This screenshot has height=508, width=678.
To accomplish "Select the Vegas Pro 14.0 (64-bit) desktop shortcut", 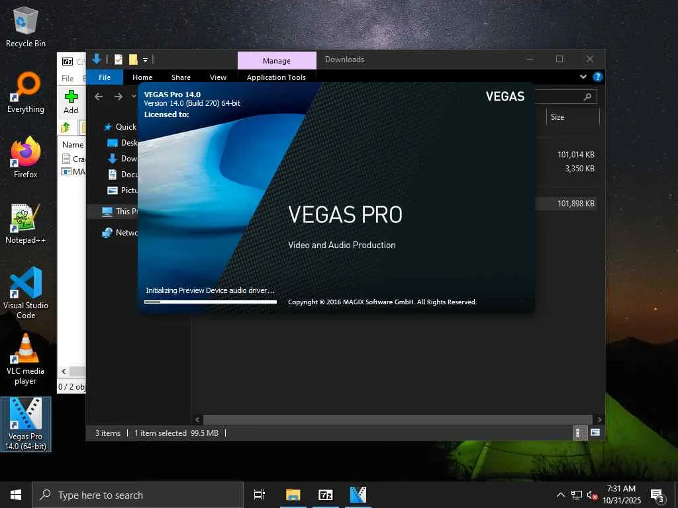I will coord(26,424).
